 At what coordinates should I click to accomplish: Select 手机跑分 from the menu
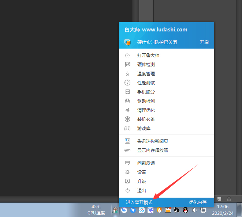tap(146, 92)
